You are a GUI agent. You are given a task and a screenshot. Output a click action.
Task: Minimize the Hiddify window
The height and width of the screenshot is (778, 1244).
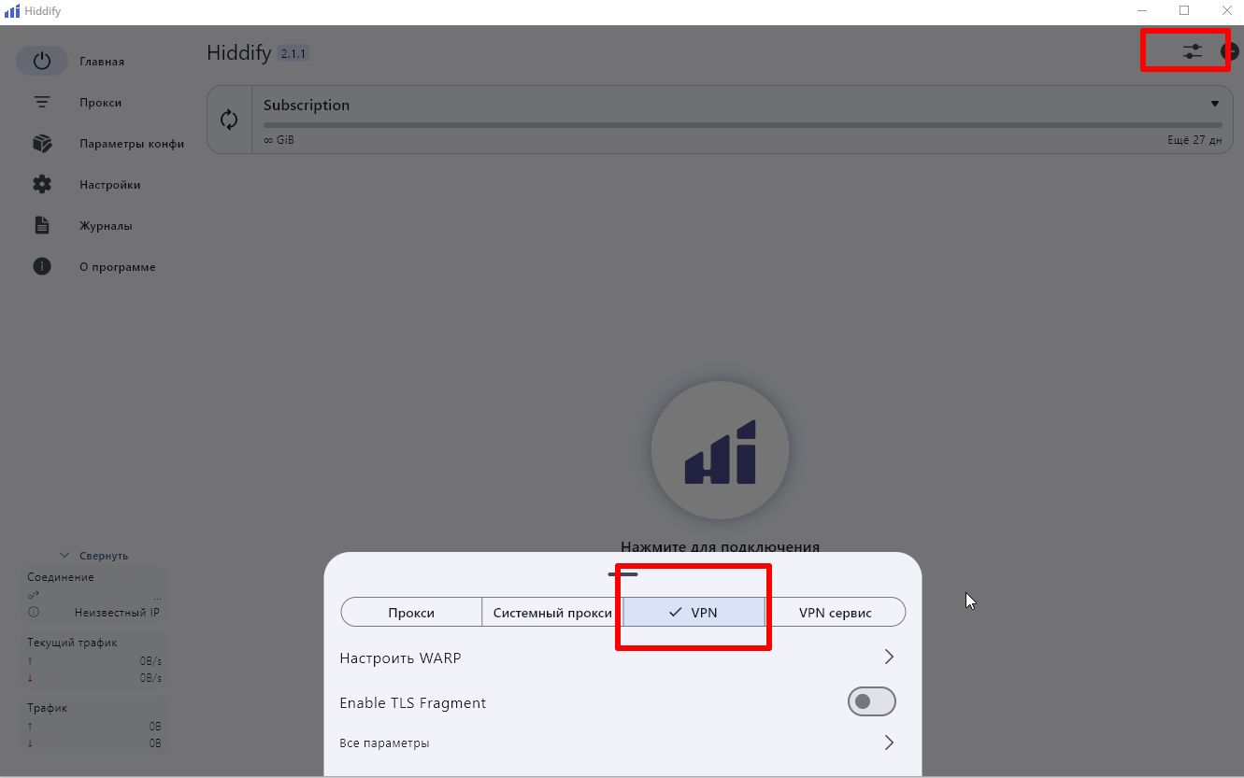point(1142,11)
